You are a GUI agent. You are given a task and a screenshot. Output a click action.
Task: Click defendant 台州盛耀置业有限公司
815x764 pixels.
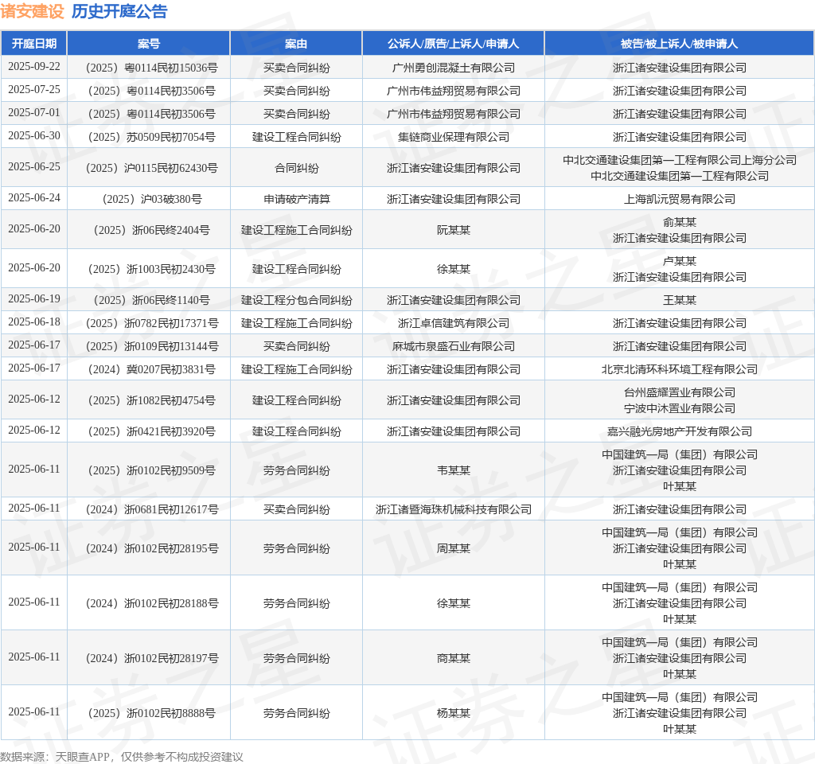[680, 392]
